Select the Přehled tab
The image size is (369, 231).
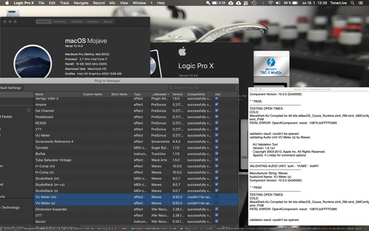[43, 22]
